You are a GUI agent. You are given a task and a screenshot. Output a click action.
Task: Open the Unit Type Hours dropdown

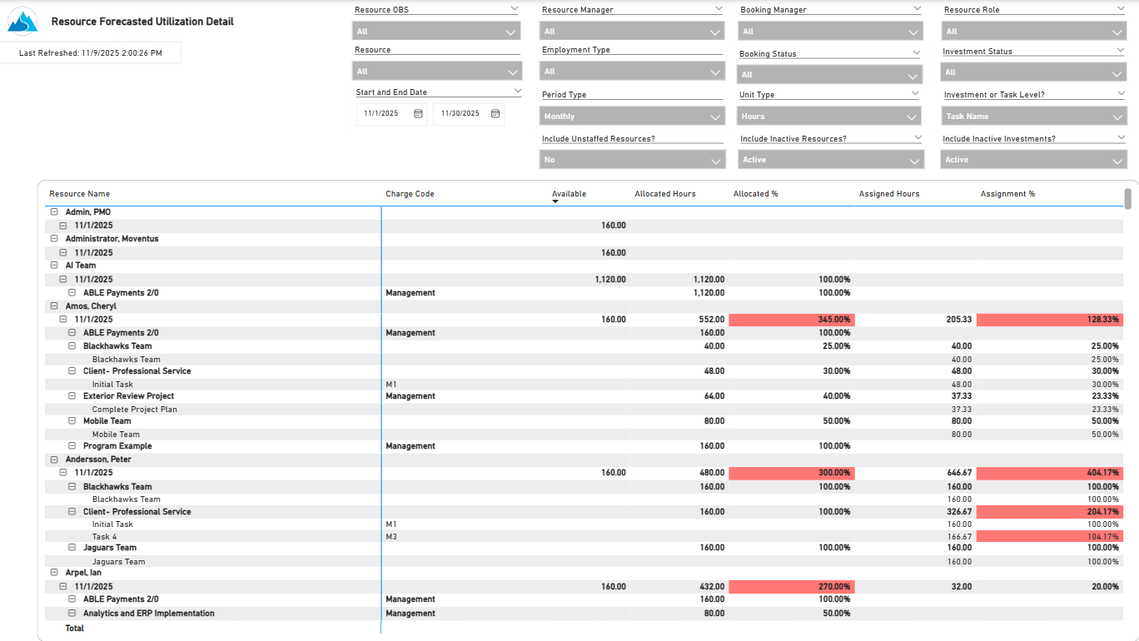coord(830,117)
